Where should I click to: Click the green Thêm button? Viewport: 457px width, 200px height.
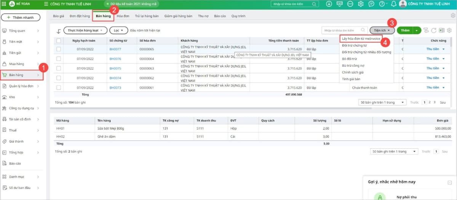tap(405, 30)
